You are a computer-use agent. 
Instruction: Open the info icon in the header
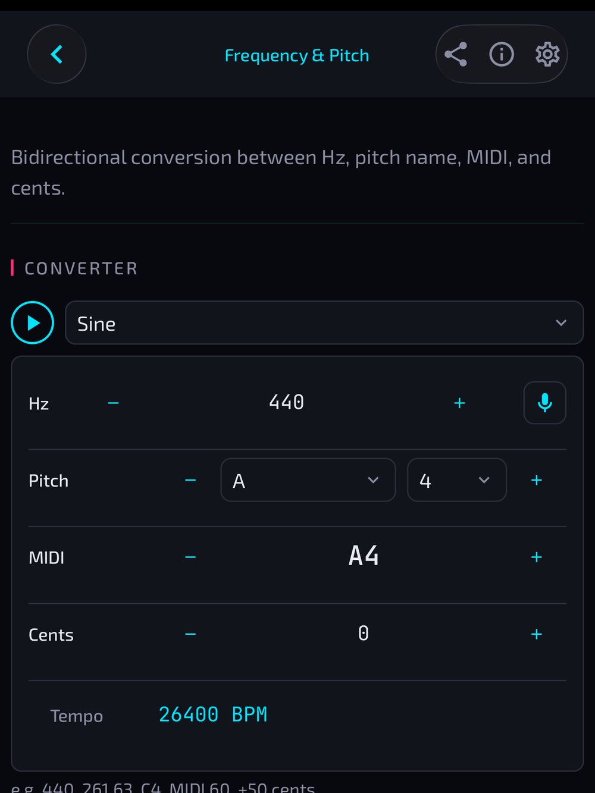[502, 54]
